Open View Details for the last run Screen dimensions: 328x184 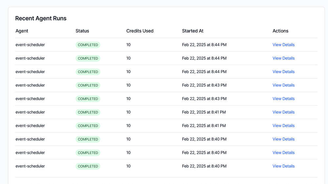click(283, 166)
